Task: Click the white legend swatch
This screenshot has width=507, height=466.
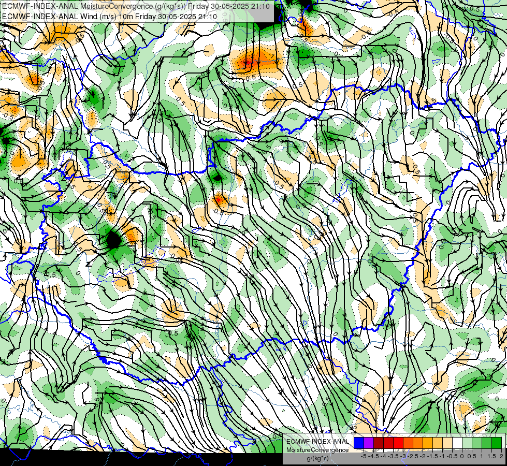Action: (x=457, y=443)
